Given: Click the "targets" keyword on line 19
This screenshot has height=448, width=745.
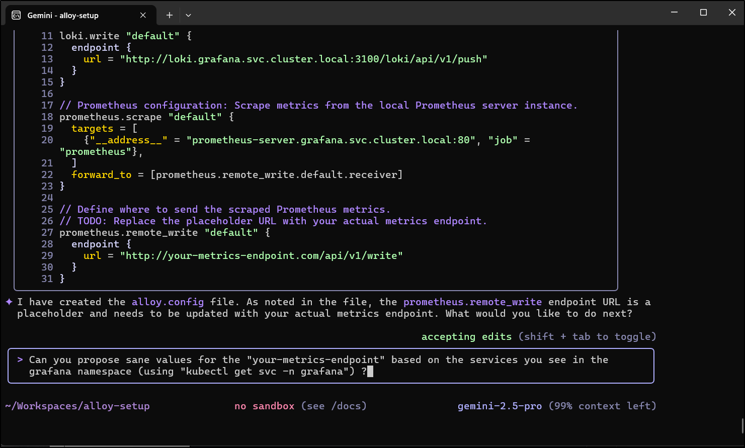Looking at the screenshot, I should click(x=92, y=128).
